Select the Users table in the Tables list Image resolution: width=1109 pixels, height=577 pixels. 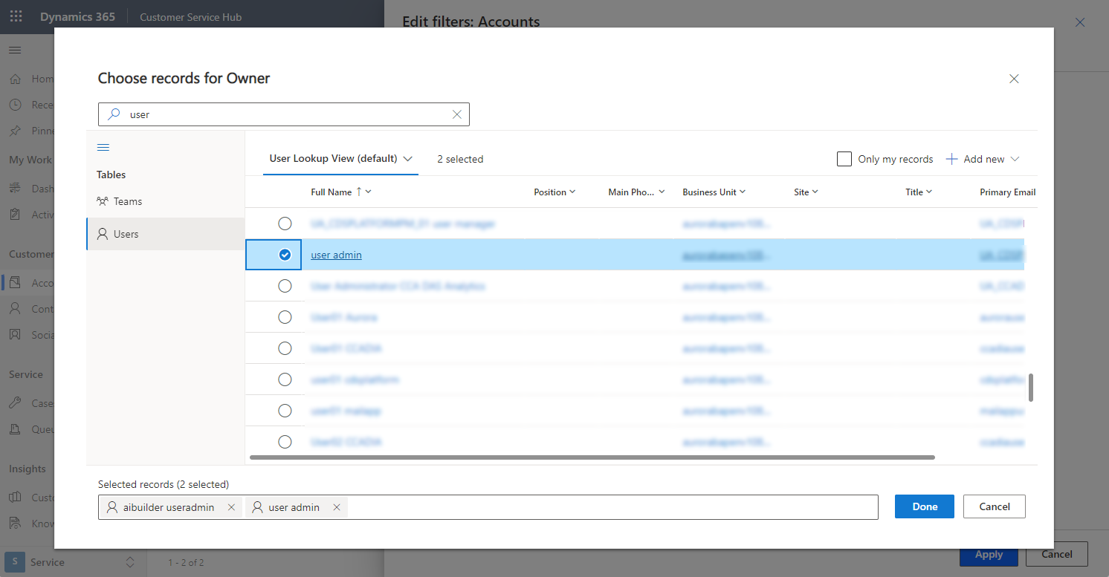click(x=125, y=233)
